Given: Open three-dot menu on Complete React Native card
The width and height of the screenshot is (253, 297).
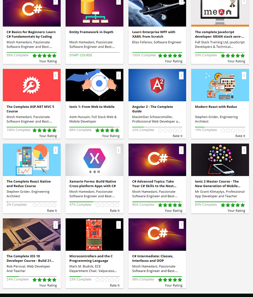Looking at the screenshot, I should click(x=56, y=150).
